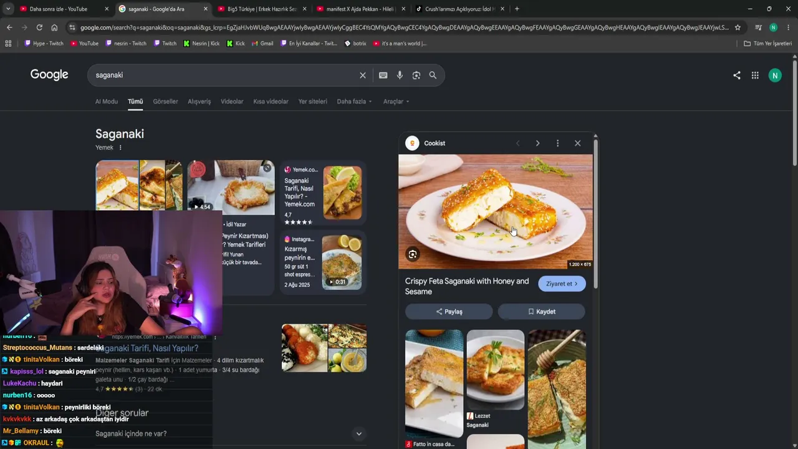Switch to the Görseller tab

[x=165, y=102]
